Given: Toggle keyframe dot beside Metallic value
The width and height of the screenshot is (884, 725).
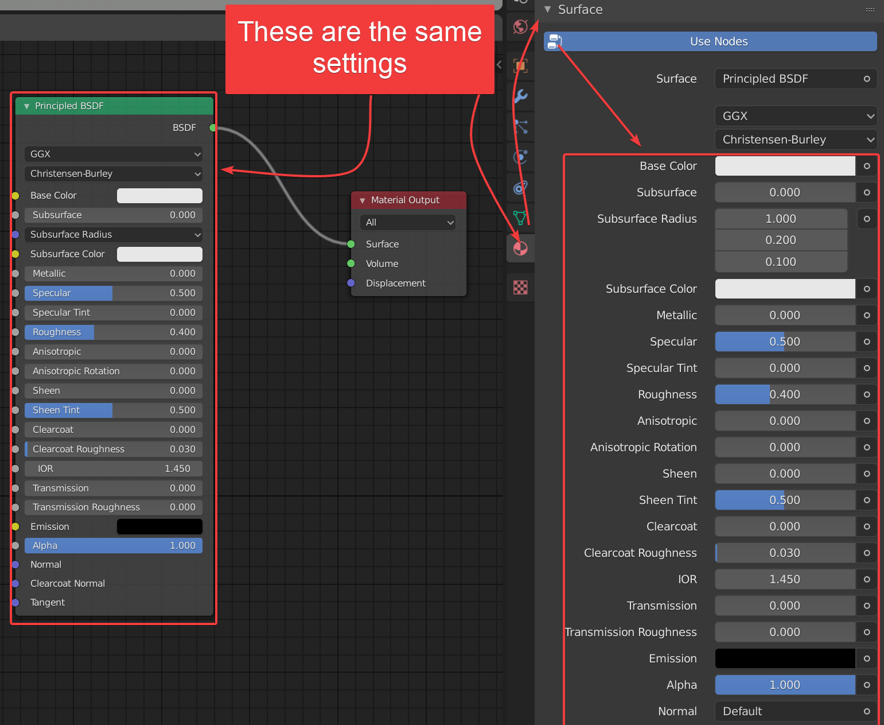Looking at the screenshot, I should 867,315.
